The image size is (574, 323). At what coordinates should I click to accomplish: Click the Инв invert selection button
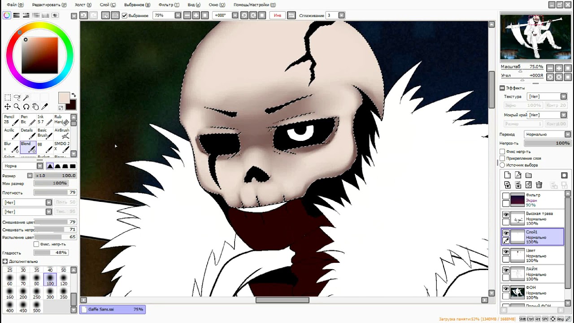pyautogui.click(x=278, y=15)
